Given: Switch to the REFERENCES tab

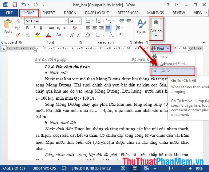Looking at the screenshot, I should [128, 13].
